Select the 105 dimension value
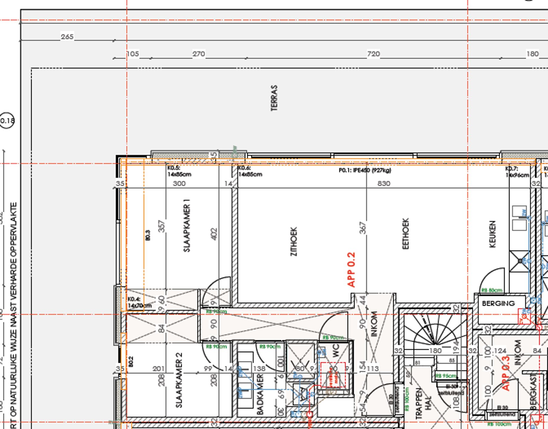The height and width of the screenshot is (429, 548). [133, 54]
